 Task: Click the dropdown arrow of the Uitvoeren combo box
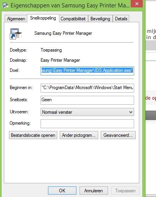(131, 112)
